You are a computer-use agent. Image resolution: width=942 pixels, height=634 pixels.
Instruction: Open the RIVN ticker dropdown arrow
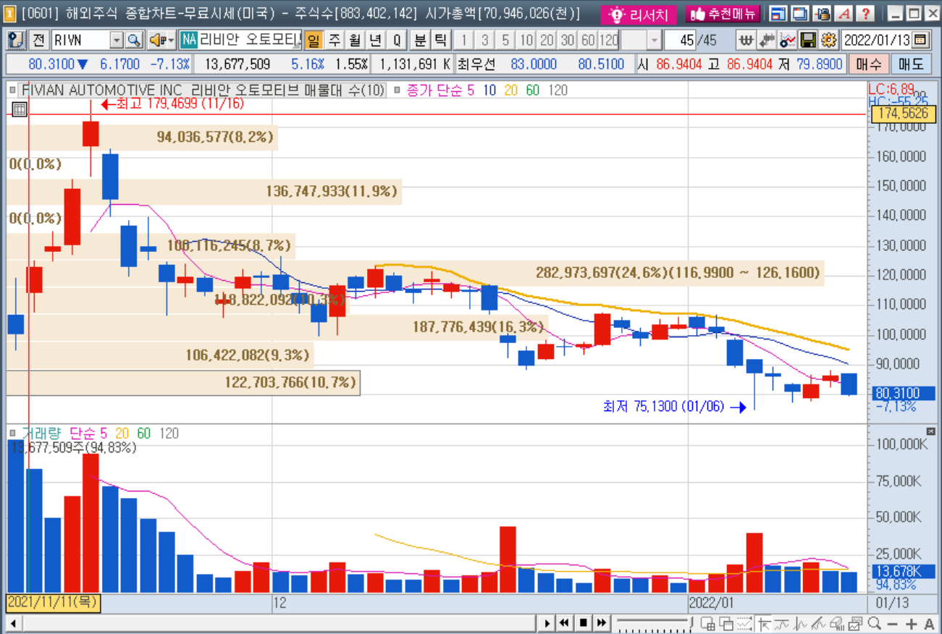tap(117, 40)
